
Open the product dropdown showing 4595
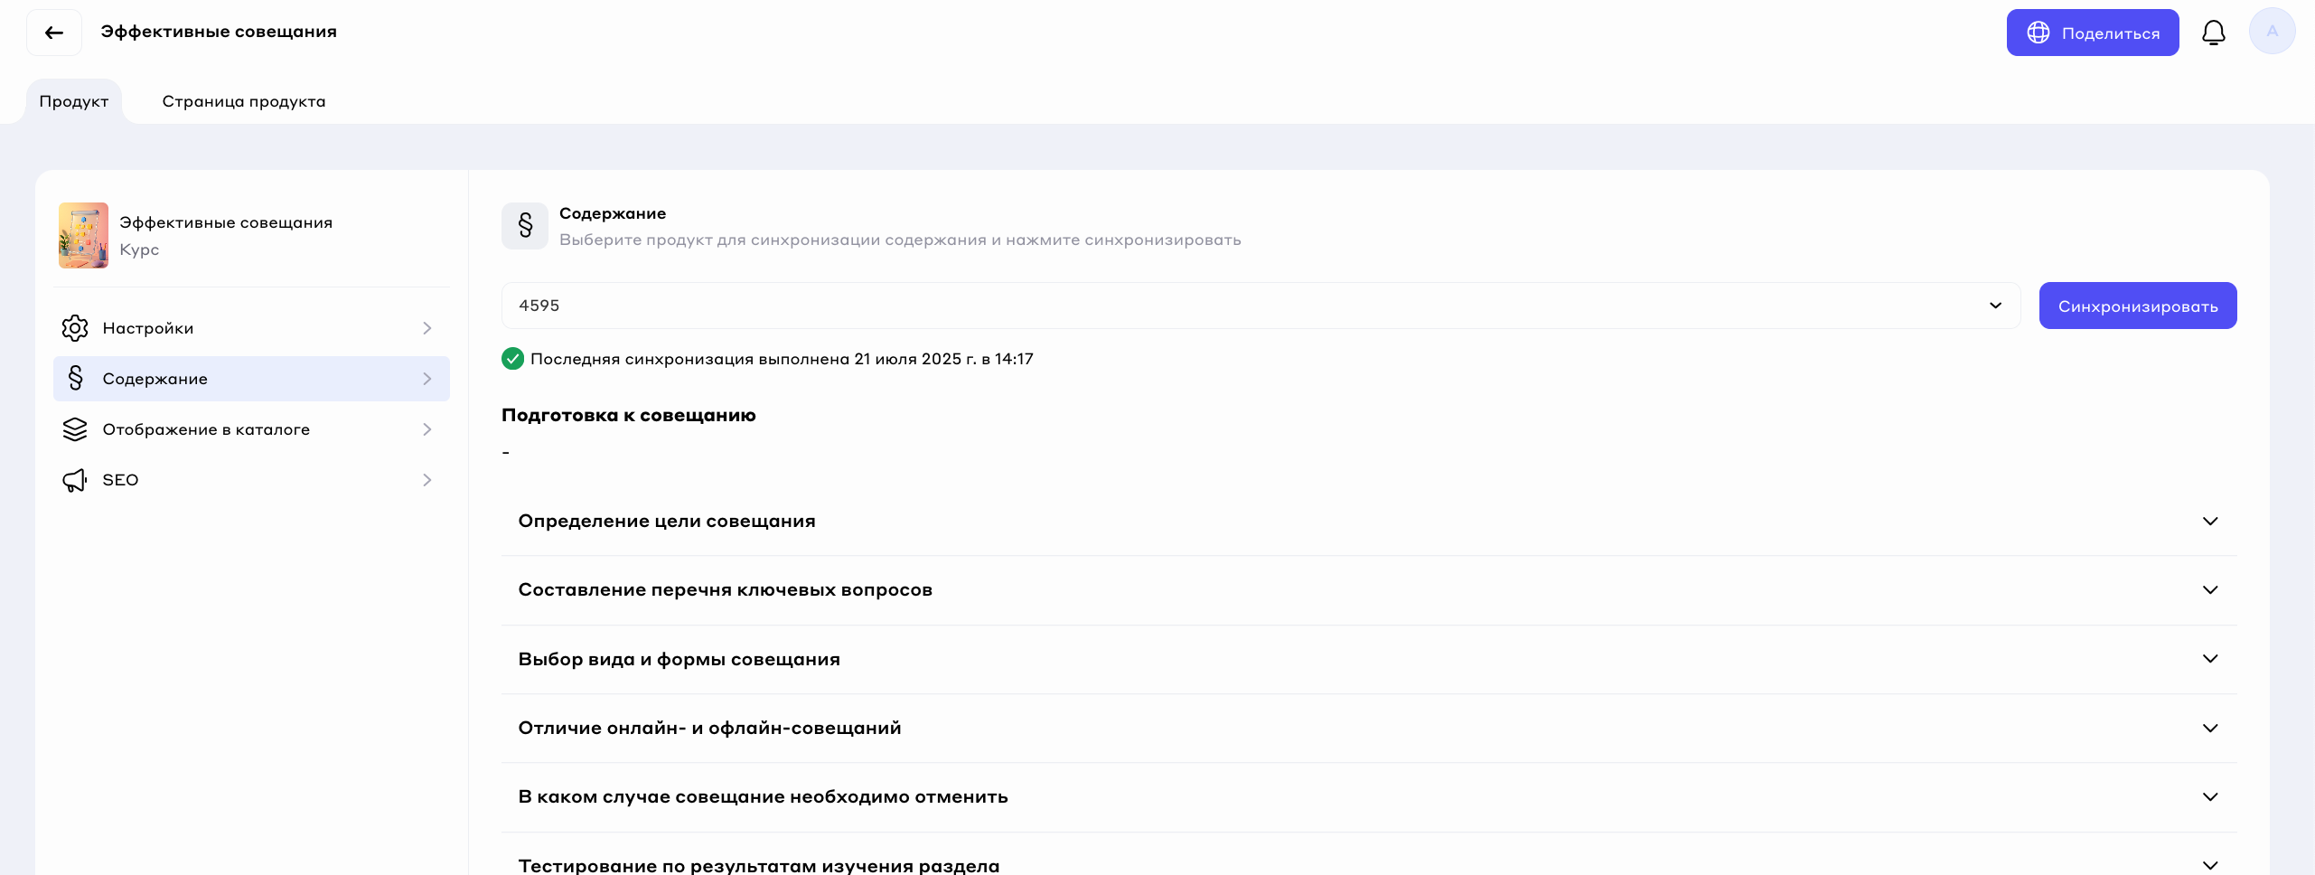pyautogui.click(x=1260, y=306)
